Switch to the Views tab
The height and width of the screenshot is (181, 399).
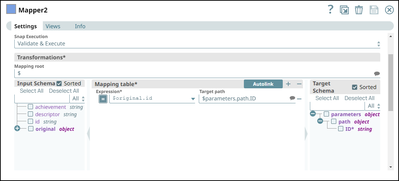point(53,26)
